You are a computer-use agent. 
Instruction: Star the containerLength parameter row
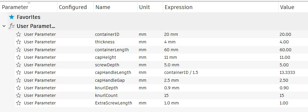tap(18, 50)
